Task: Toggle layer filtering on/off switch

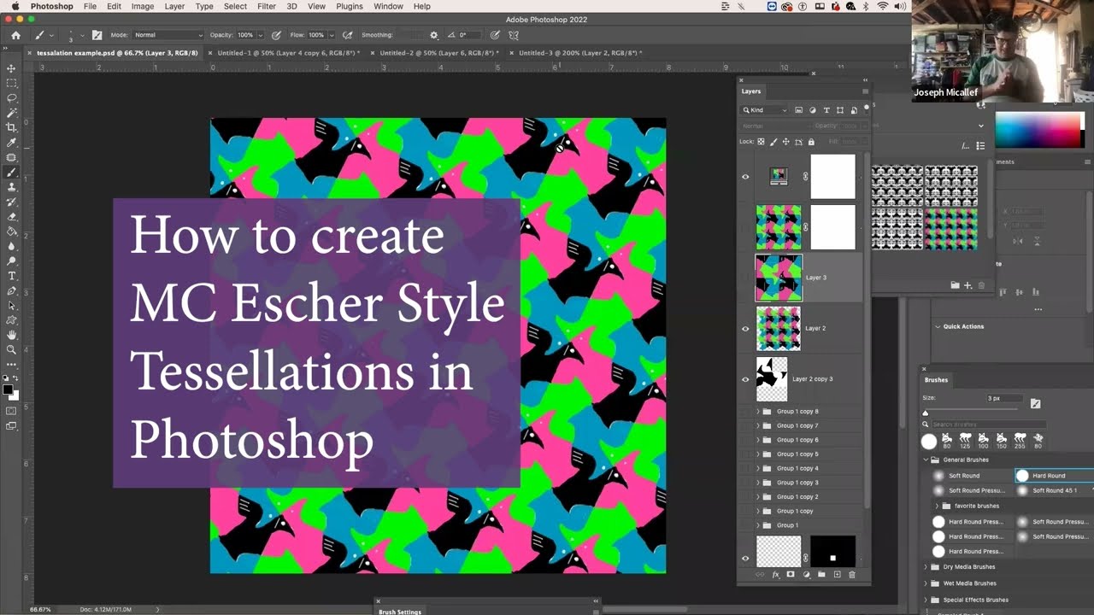Action: (x=866, y=108)
